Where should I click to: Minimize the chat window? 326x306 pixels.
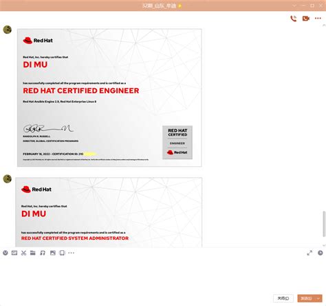click(303, 6)
